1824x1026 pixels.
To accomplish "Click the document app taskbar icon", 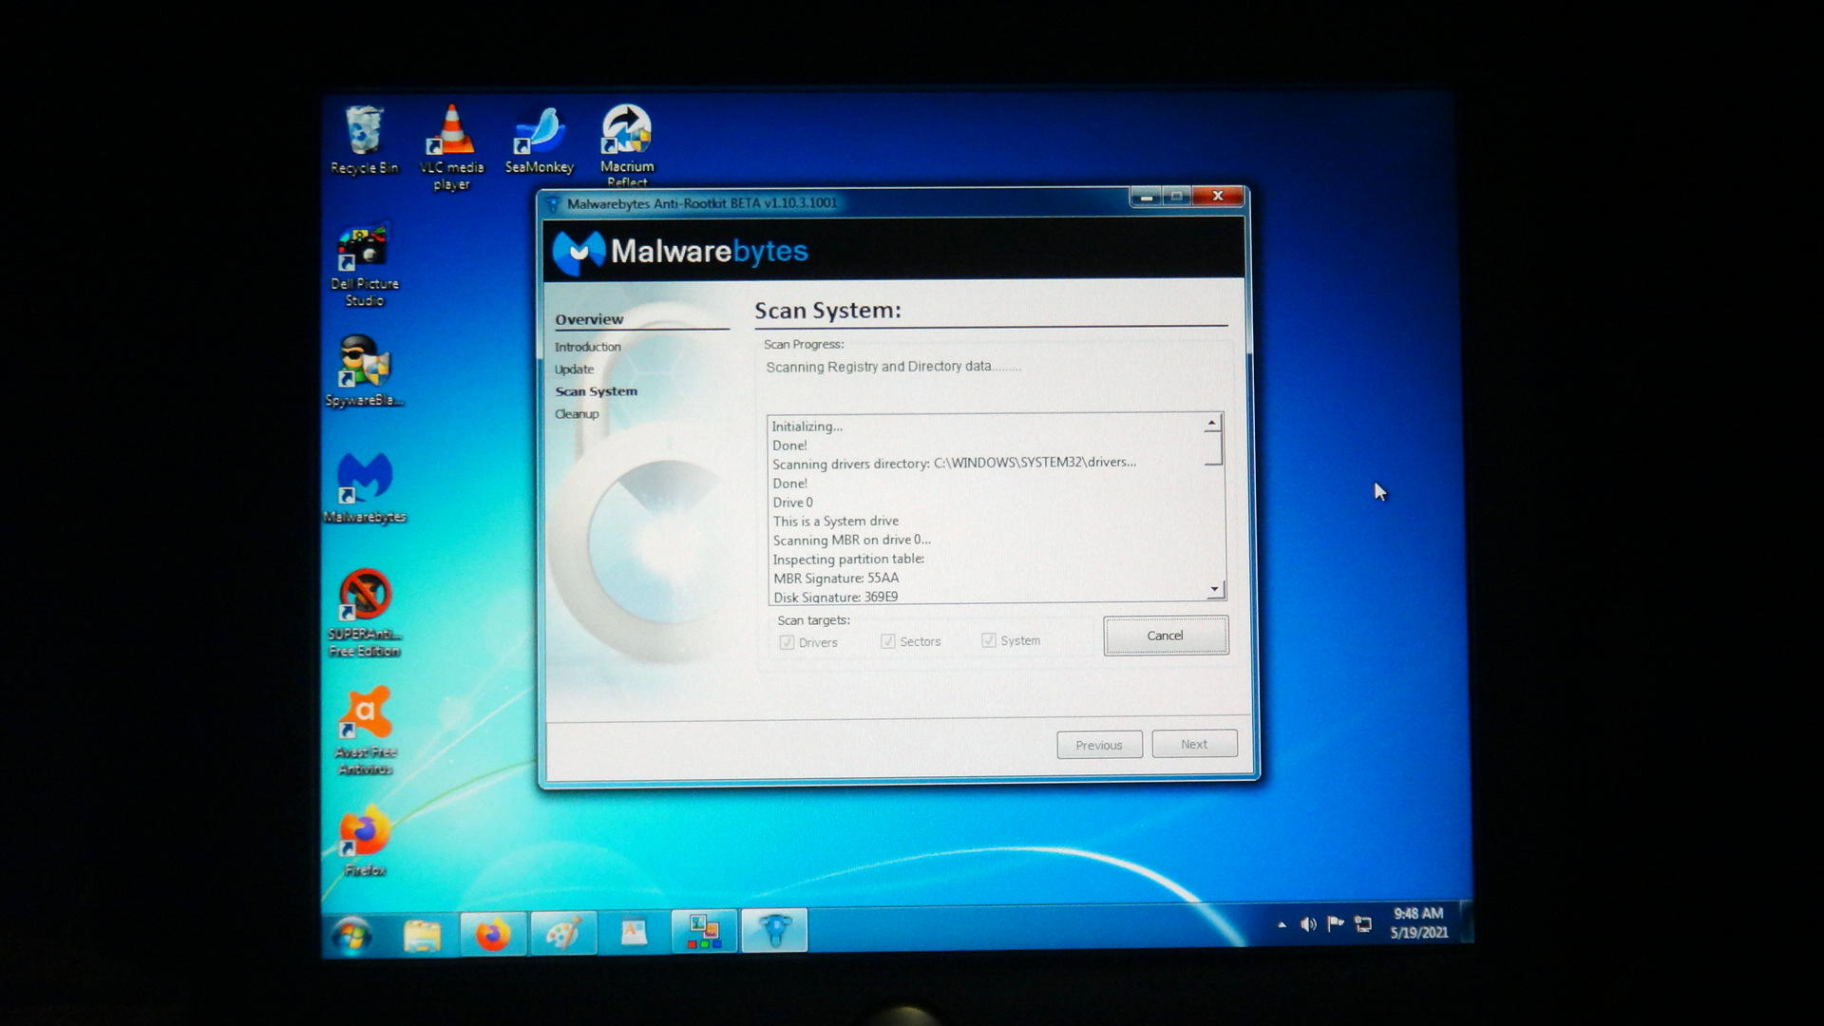I will [x=634, y=932].
